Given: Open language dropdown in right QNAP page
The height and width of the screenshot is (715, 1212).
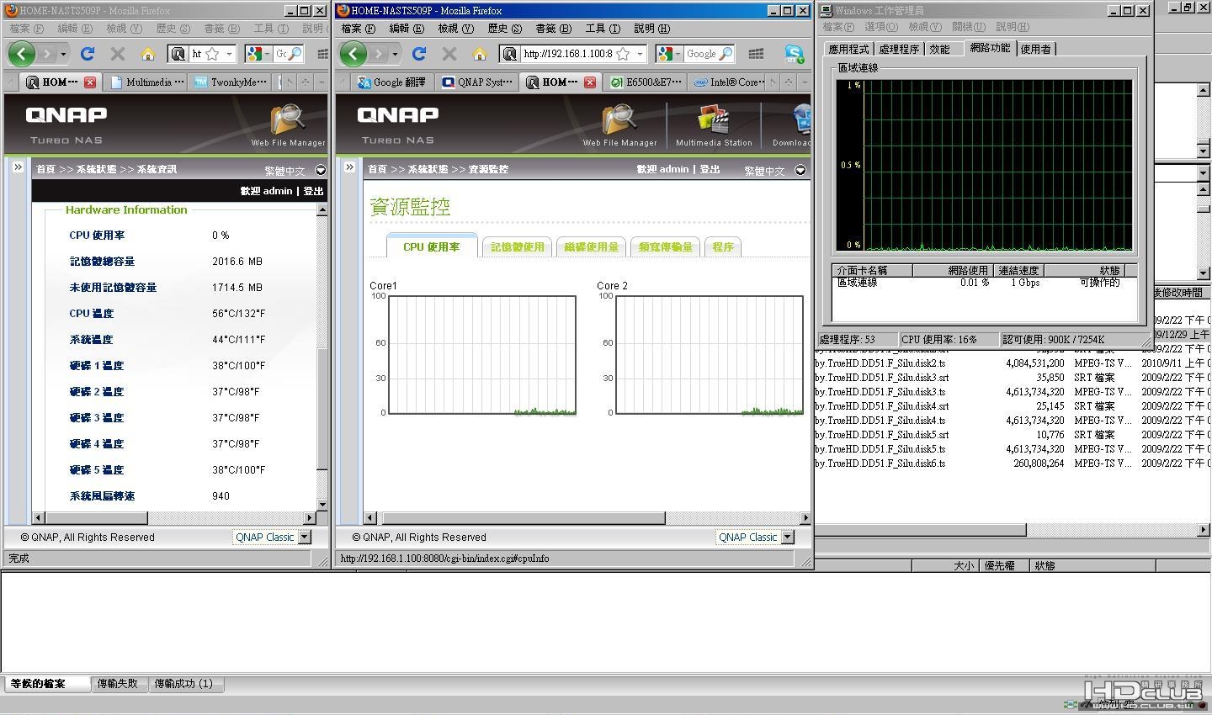Looking at the screenshot, I should 800,170.
